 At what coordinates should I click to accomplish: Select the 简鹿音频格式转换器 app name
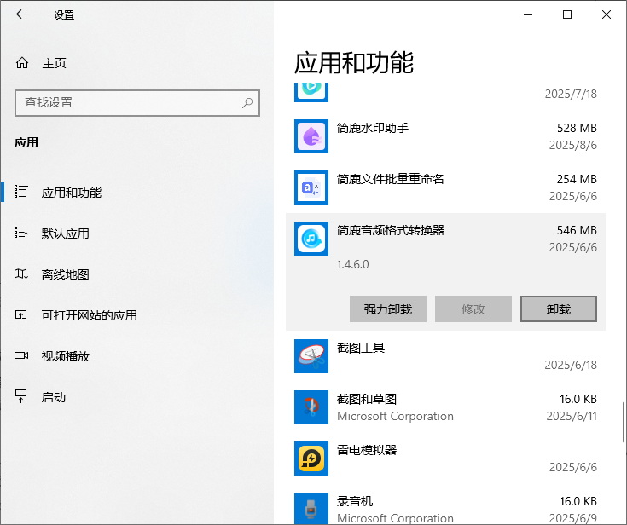(x=391, y=230)
